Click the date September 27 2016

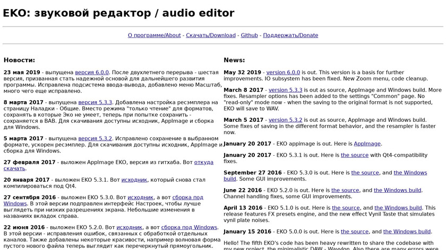click(x=253, y=173)
